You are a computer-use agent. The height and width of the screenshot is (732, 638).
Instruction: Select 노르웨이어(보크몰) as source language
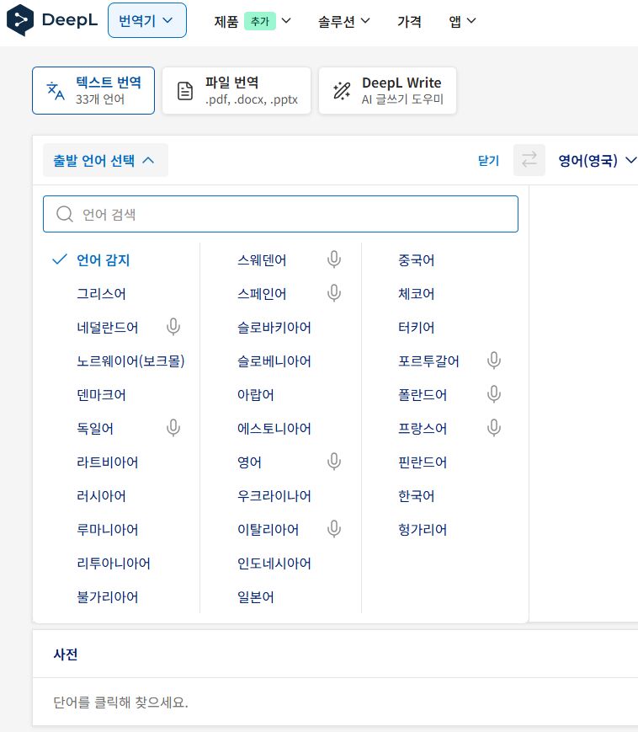coord(130,361)
